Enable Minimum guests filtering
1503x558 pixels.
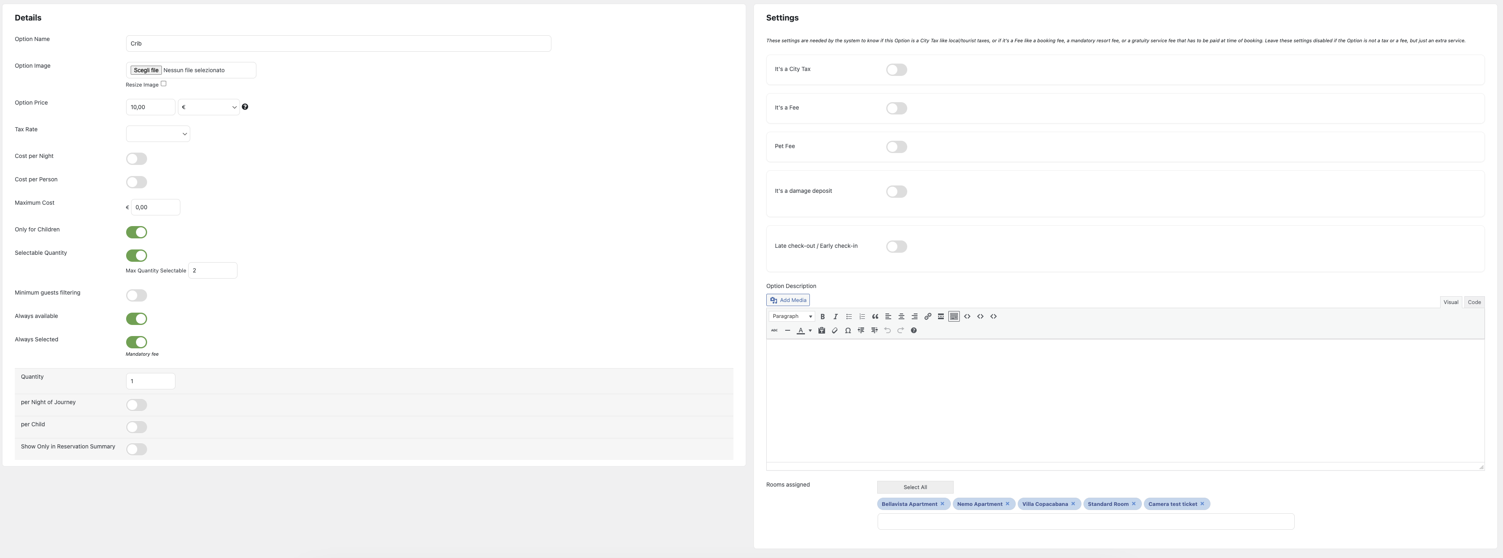pyautogui.click(x=136, y=295)
